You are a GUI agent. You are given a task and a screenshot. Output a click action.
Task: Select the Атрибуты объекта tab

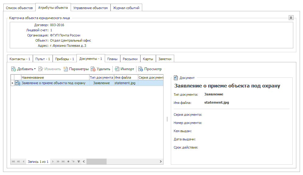53,8
